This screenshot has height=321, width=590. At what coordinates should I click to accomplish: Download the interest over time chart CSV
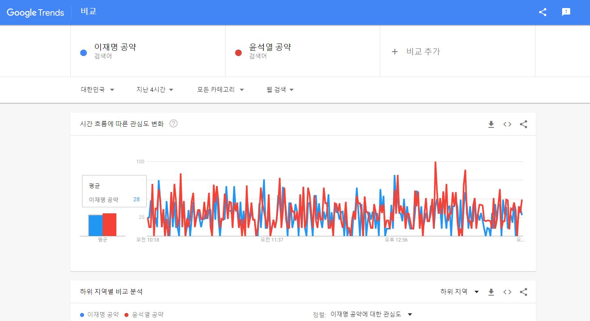[x=491, y=124]
